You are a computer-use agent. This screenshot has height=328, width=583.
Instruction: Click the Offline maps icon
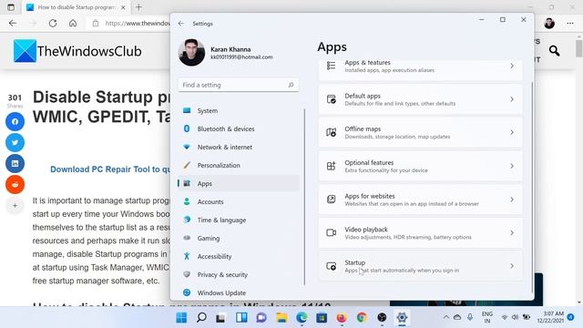[x=331, y=132]
